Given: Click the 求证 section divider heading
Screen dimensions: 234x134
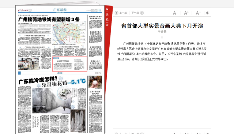Looking at the screenshot, I should pos(60,73).
